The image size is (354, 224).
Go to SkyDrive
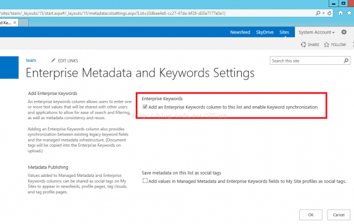pos(264,32)
